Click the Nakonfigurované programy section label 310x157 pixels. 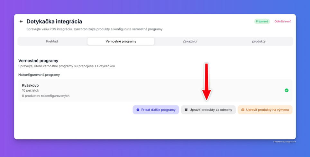pyautogui.click(x=39, y=75)
